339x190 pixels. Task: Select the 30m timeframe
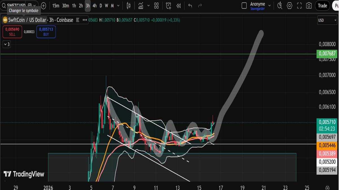coord(66,6)
